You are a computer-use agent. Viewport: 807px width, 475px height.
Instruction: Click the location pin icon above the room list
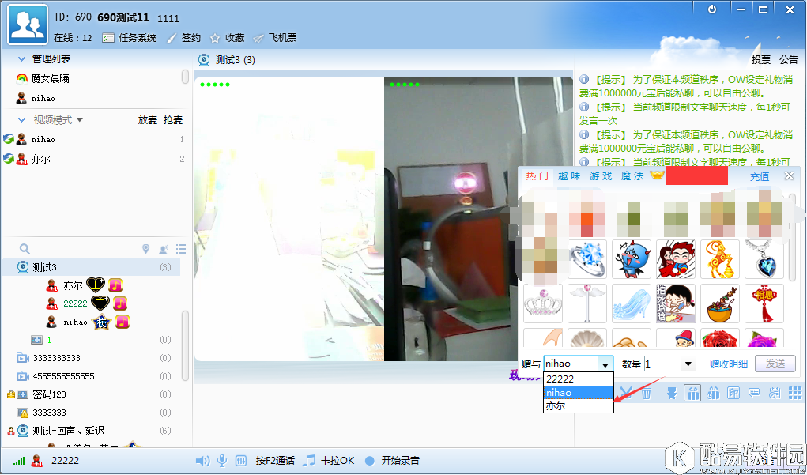146,248
